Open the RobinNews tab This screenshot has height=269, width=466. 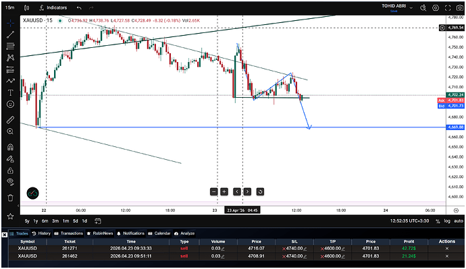[x=100, y=233]
